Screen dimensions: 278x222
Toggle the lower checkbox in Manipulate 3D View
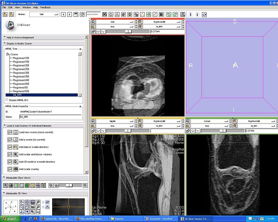pos(43,207)
